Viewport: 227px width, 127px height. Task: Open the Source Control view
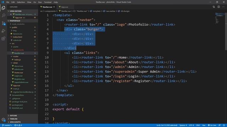(x=3, y=23)
